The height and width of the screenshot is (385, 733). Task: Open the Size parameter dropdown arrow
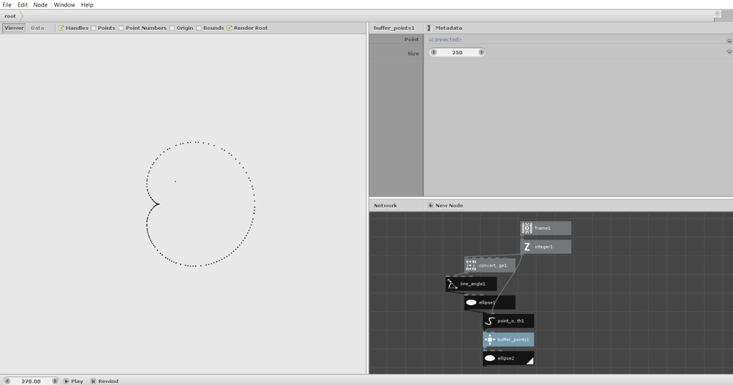pos(729,52)
